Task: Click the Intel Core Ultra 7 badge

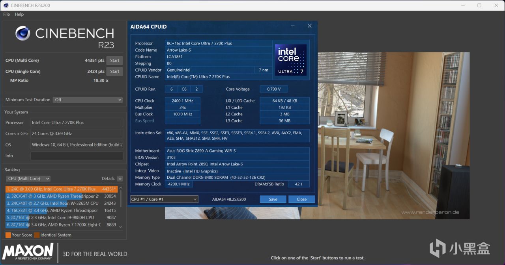Action: point(291,60)
